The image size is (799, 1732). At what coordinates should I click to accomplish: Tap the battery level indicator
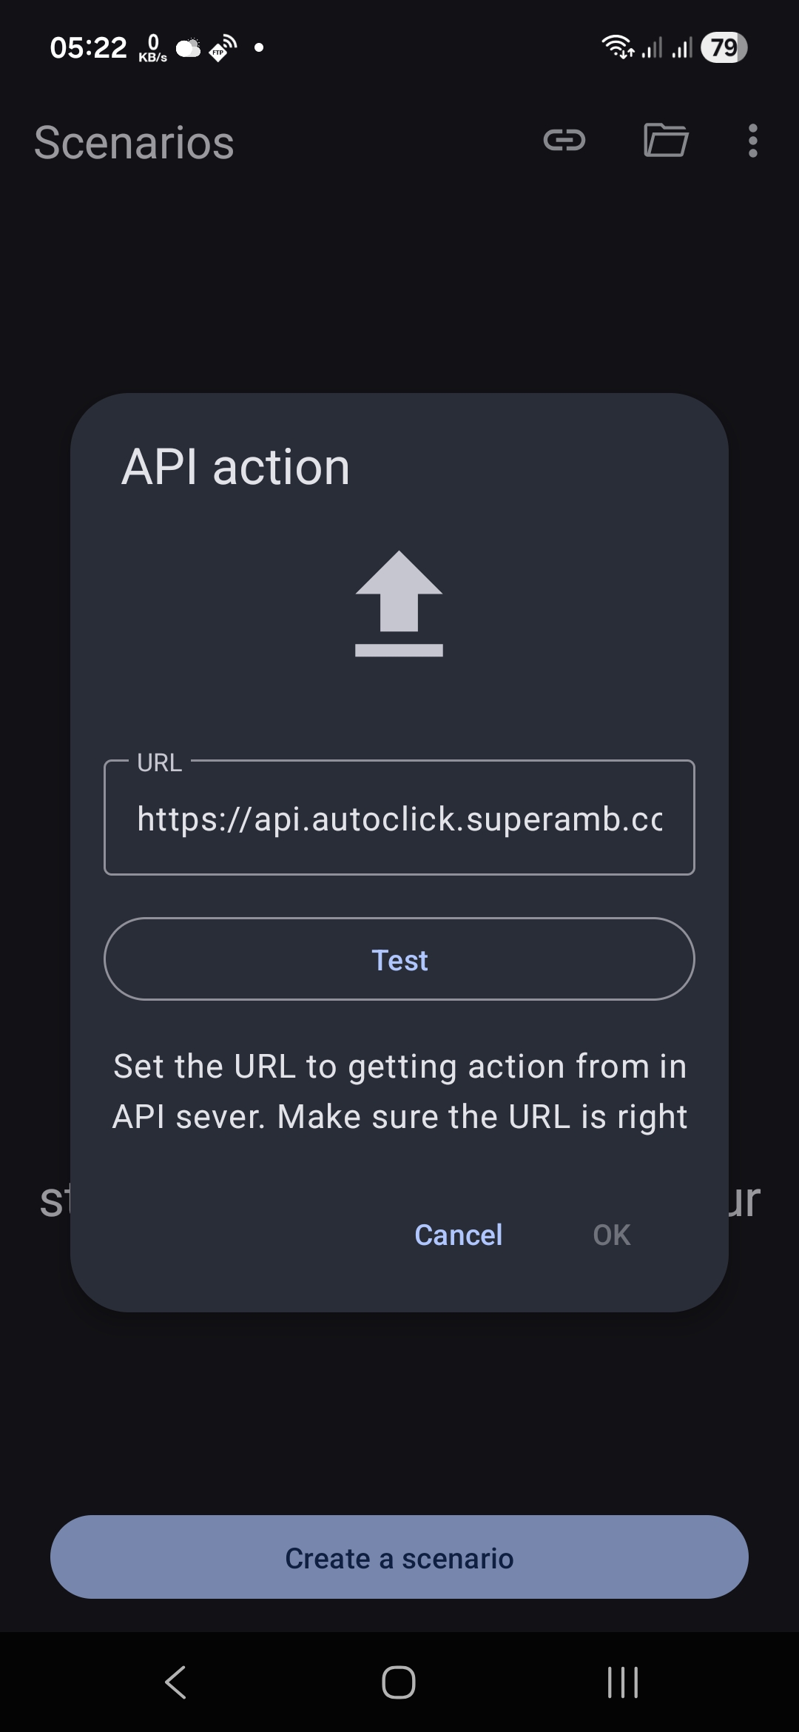[724, 47]
